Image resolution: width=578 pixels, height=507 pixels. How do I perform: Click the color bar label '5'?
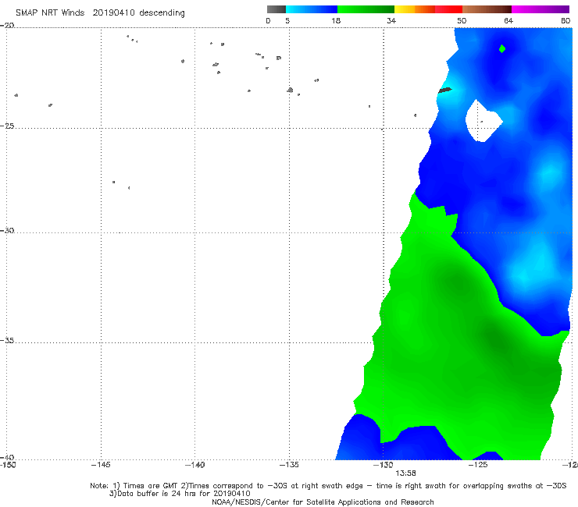pyautogui.click(x=287, y=21)
